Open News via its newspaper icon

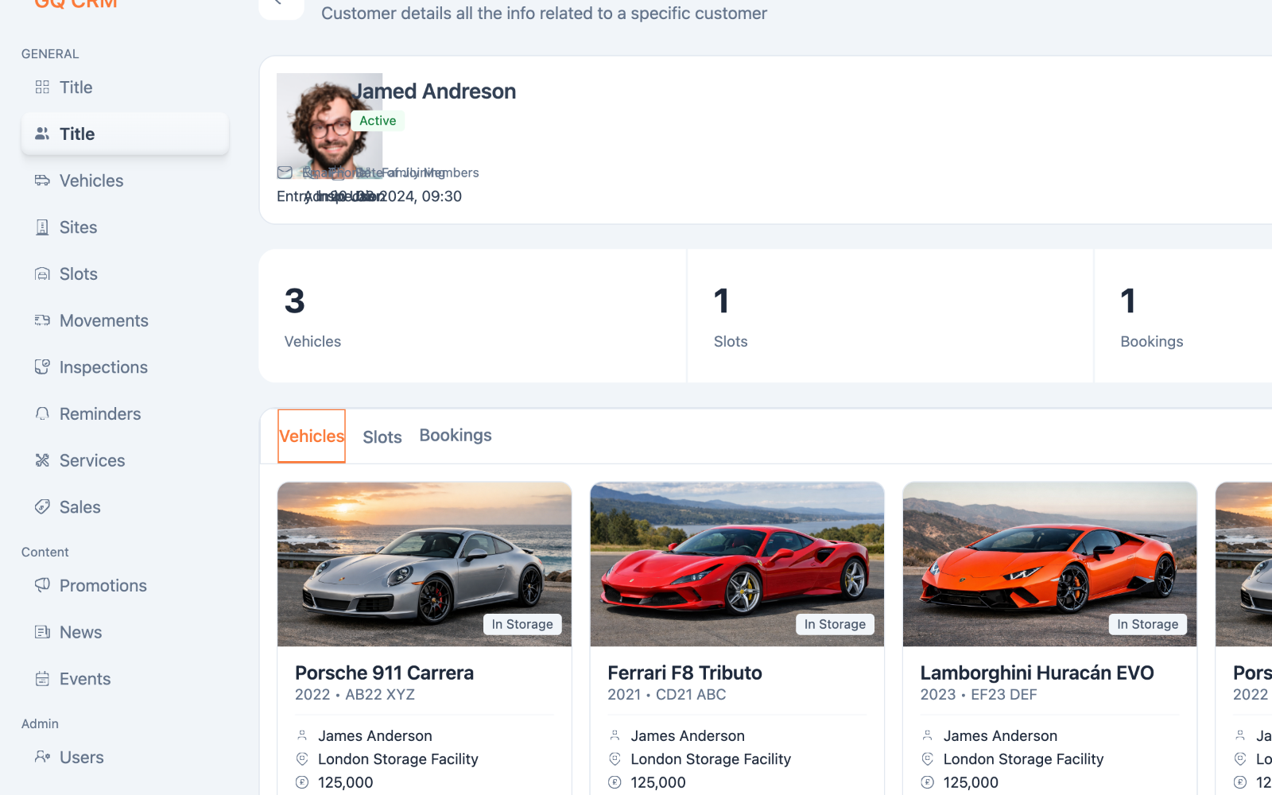42,632
